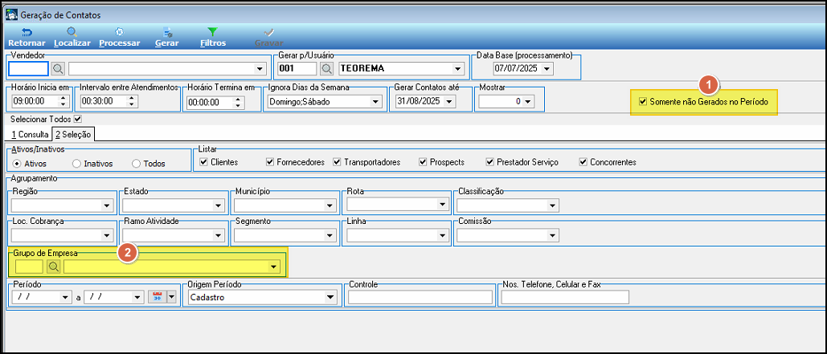Viewport: 827px width, 354px height.
Task: Expand Origem Período Cadastro dropdown
Action: (x=330, y=298)
